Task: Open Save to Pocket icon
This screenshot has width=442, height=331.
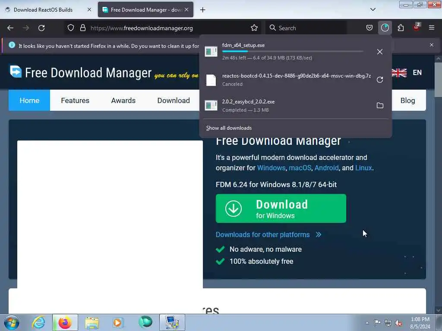Action: 369,28
